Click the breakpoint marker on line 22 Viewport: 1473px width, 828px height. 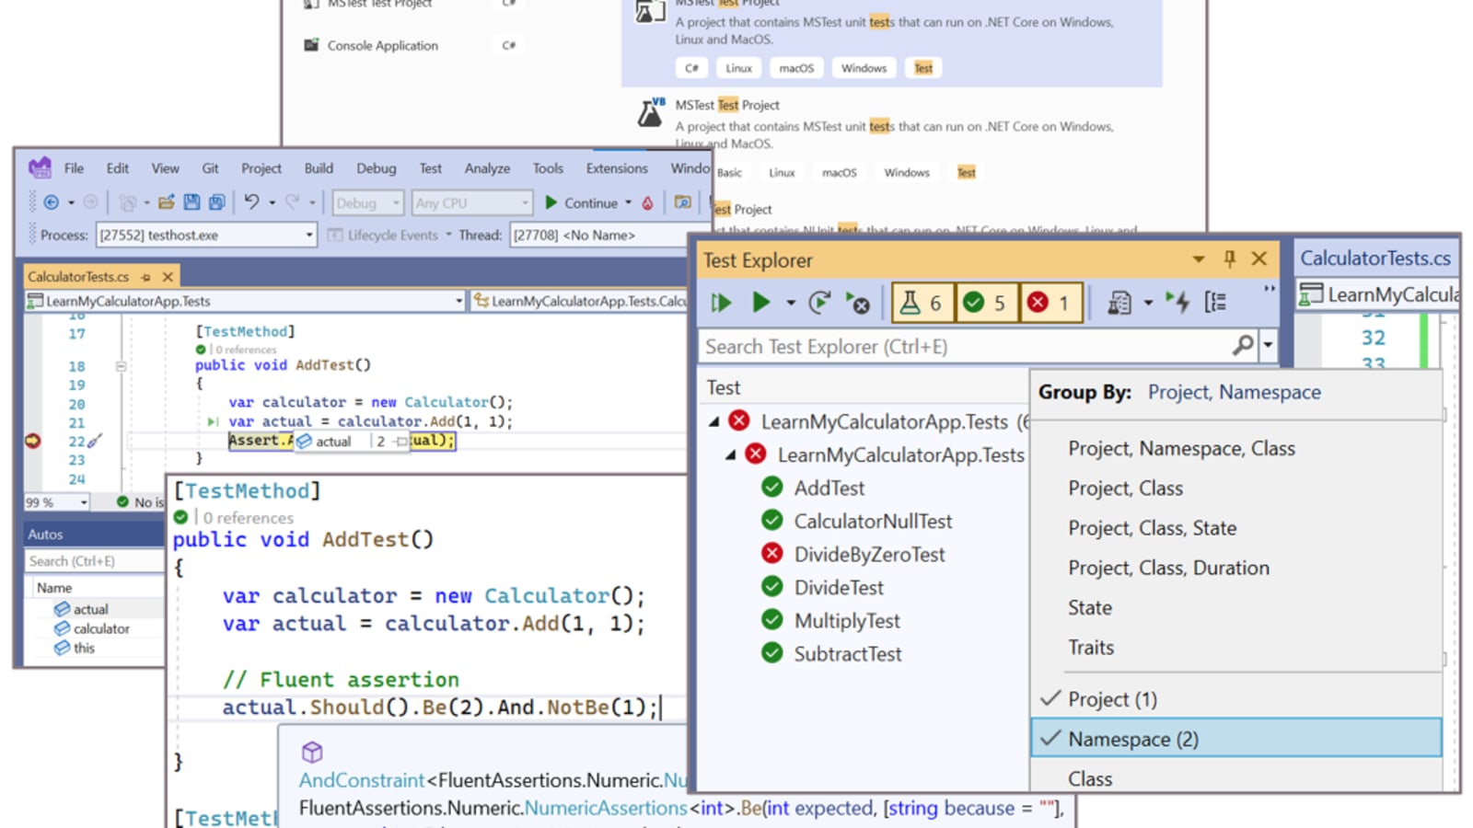tap(33, 441)
